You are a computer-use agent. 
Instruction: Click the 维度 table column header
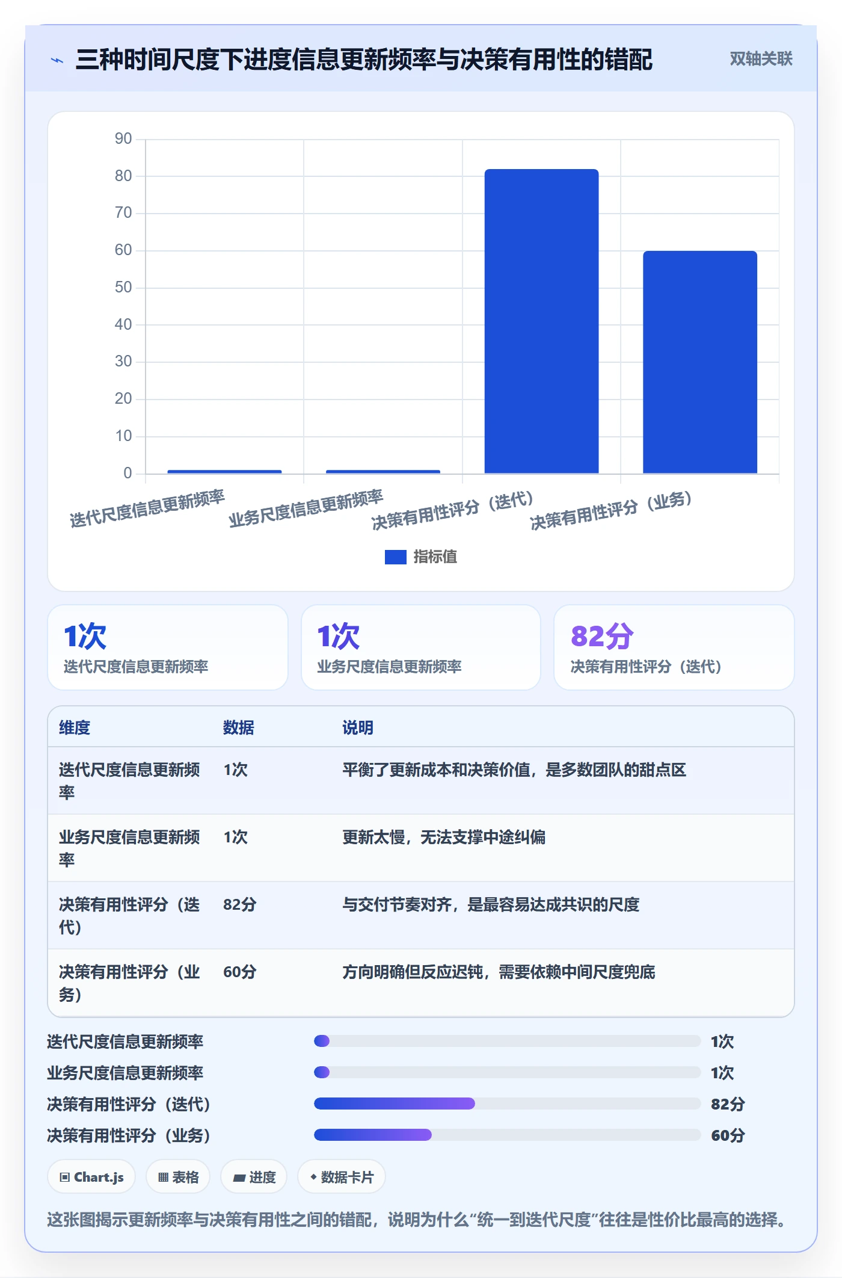[x=75, y=728]
